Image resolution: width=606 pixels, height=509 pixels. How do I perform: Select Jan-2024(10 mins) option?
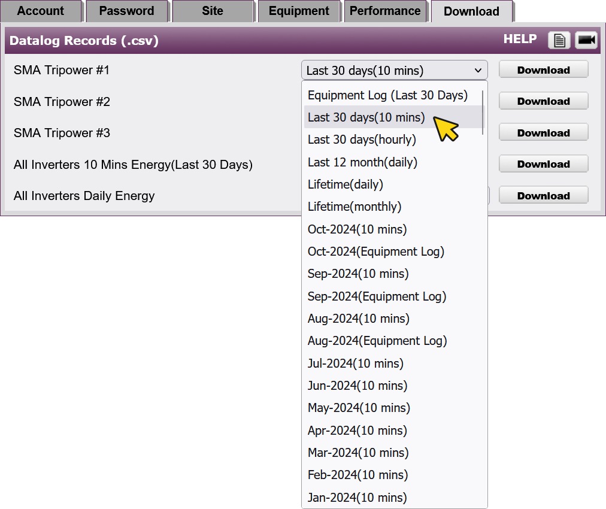357,497
